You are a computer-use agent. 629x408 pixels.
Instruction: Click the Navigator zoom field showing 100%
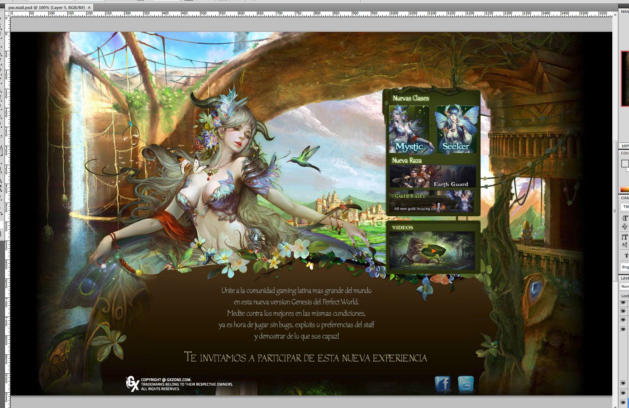point(625,146)
